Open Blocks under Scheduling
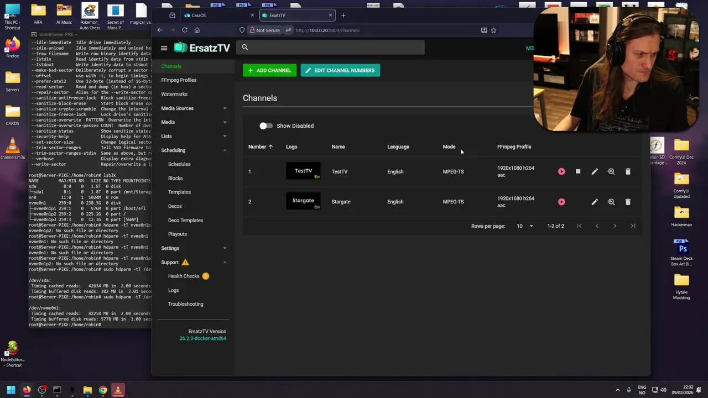708x398 pixels. click(175, 178)
